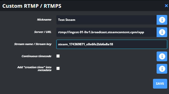Click the Server / URL label text
The image size is (169, 94).
pos(43,32)
